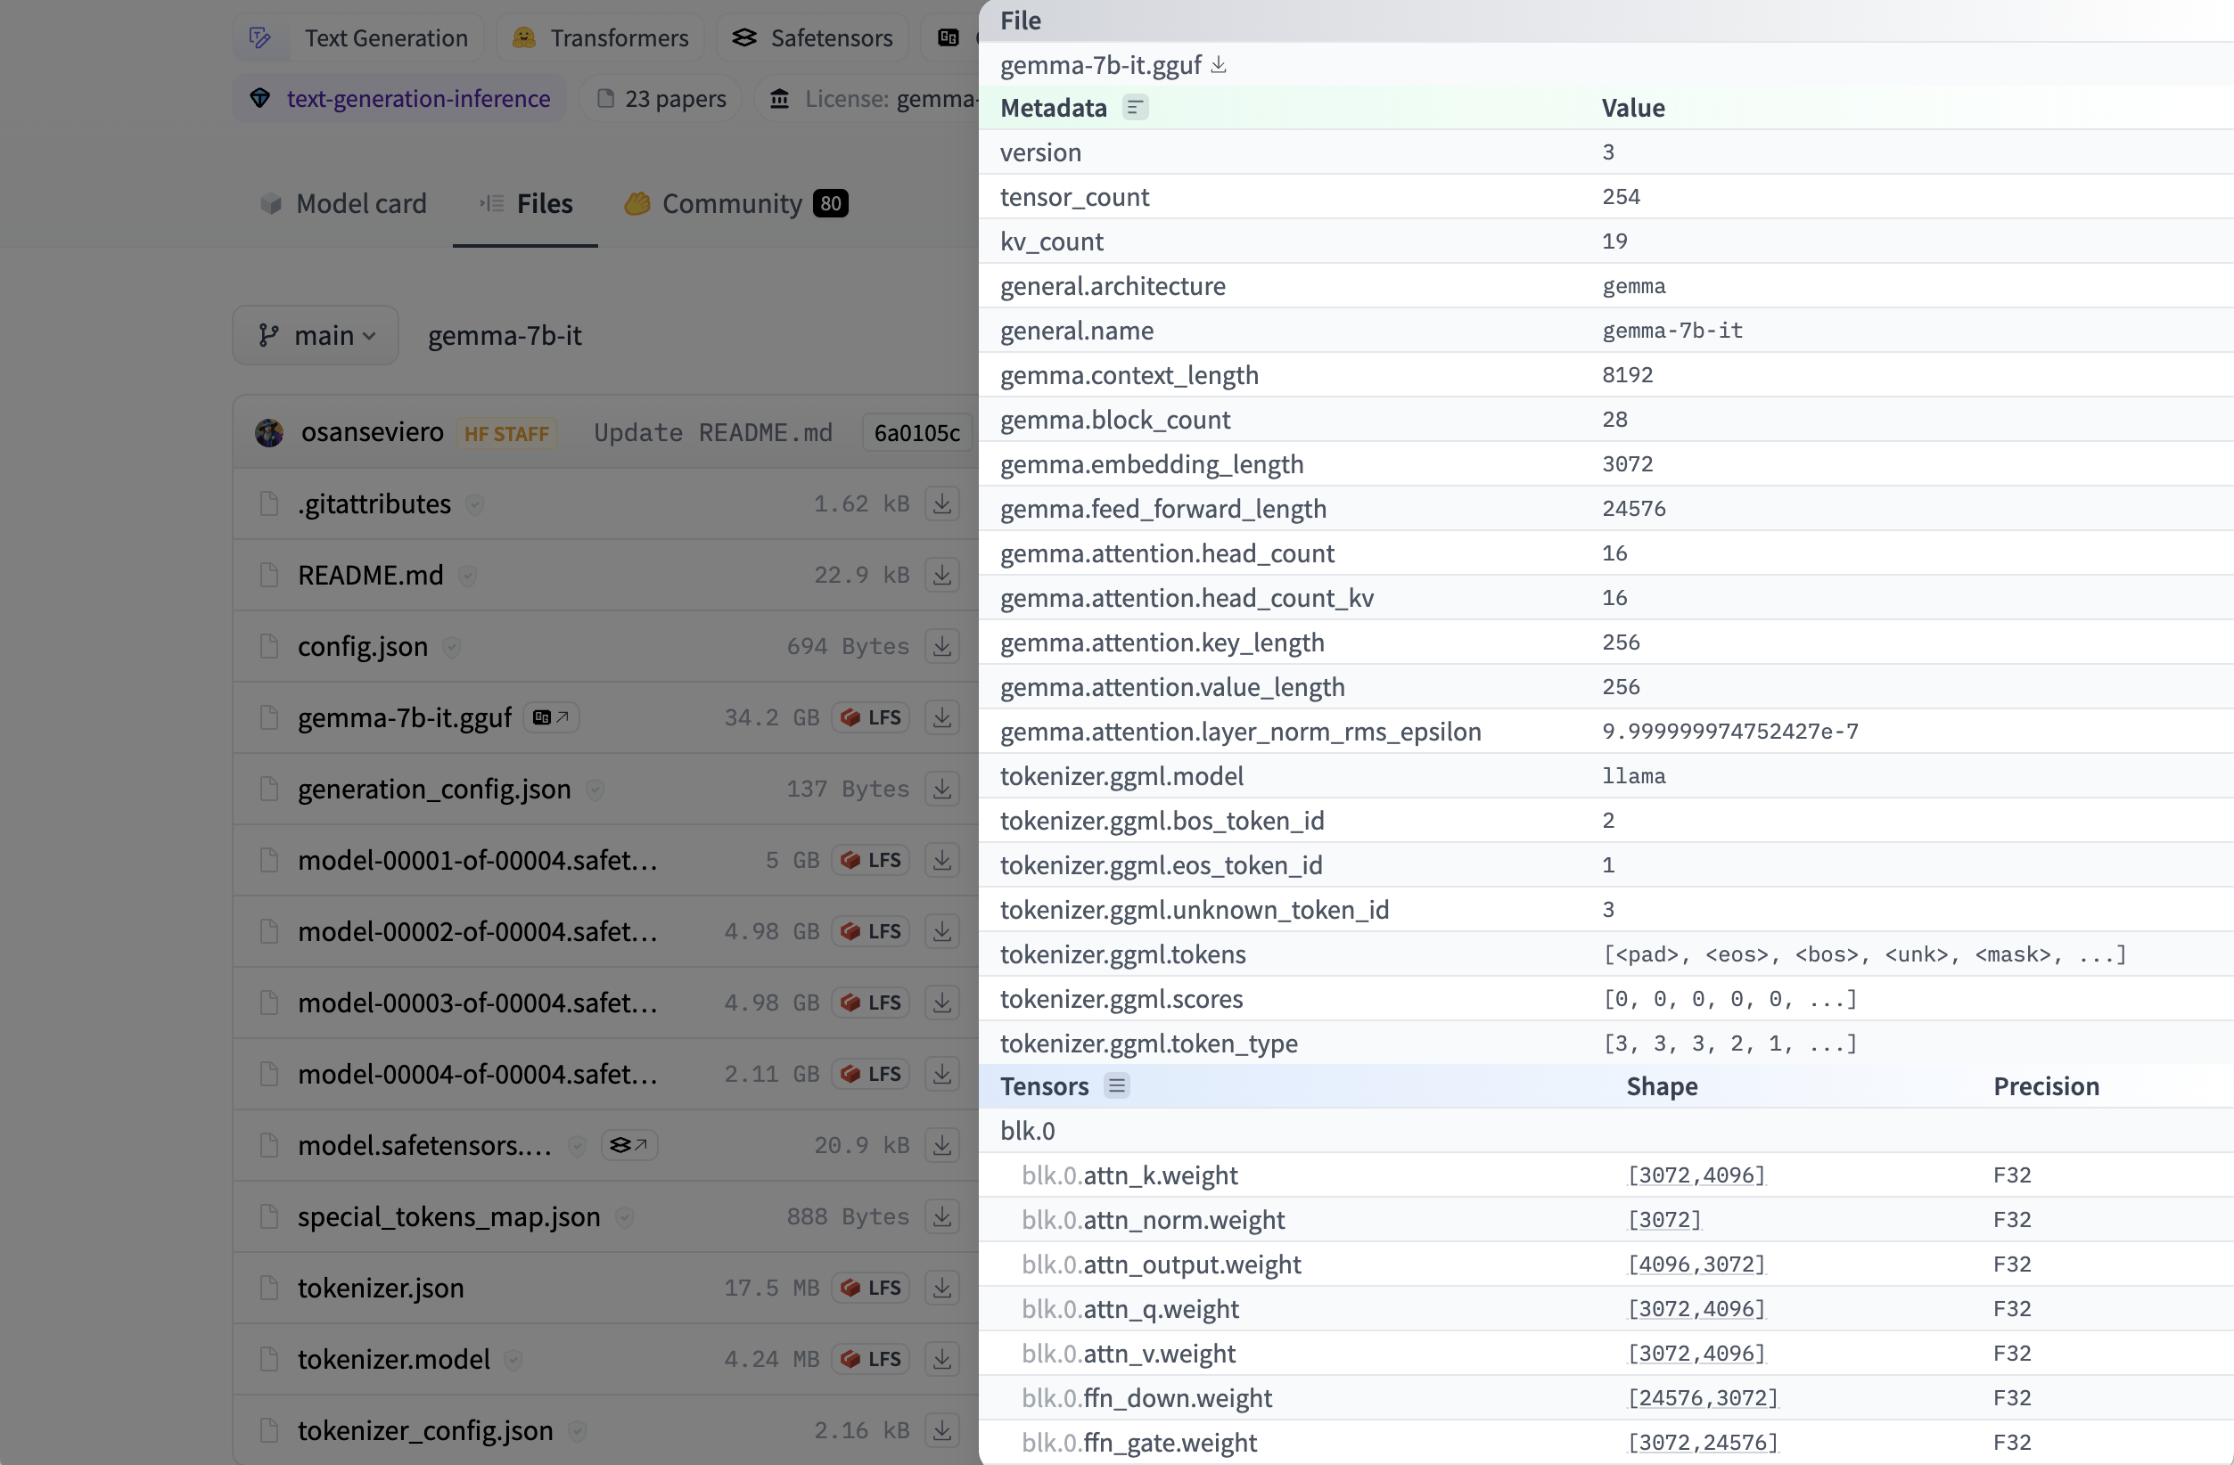Screen dimensions: 2234x1465
Task: Click the .gitattributes security shield icon
Action: [x=475, y=505]
